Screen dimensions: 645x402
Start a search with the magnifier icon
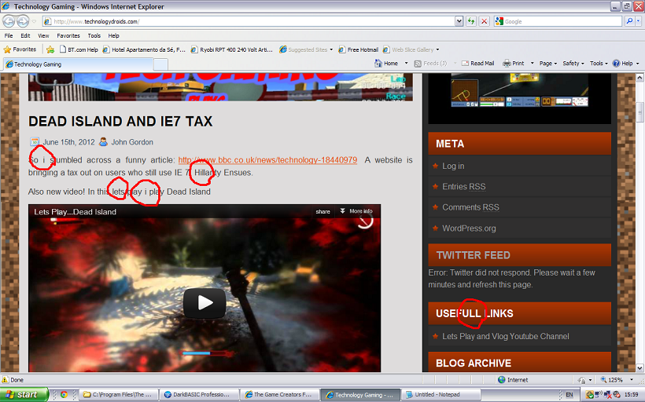point(629,21)
